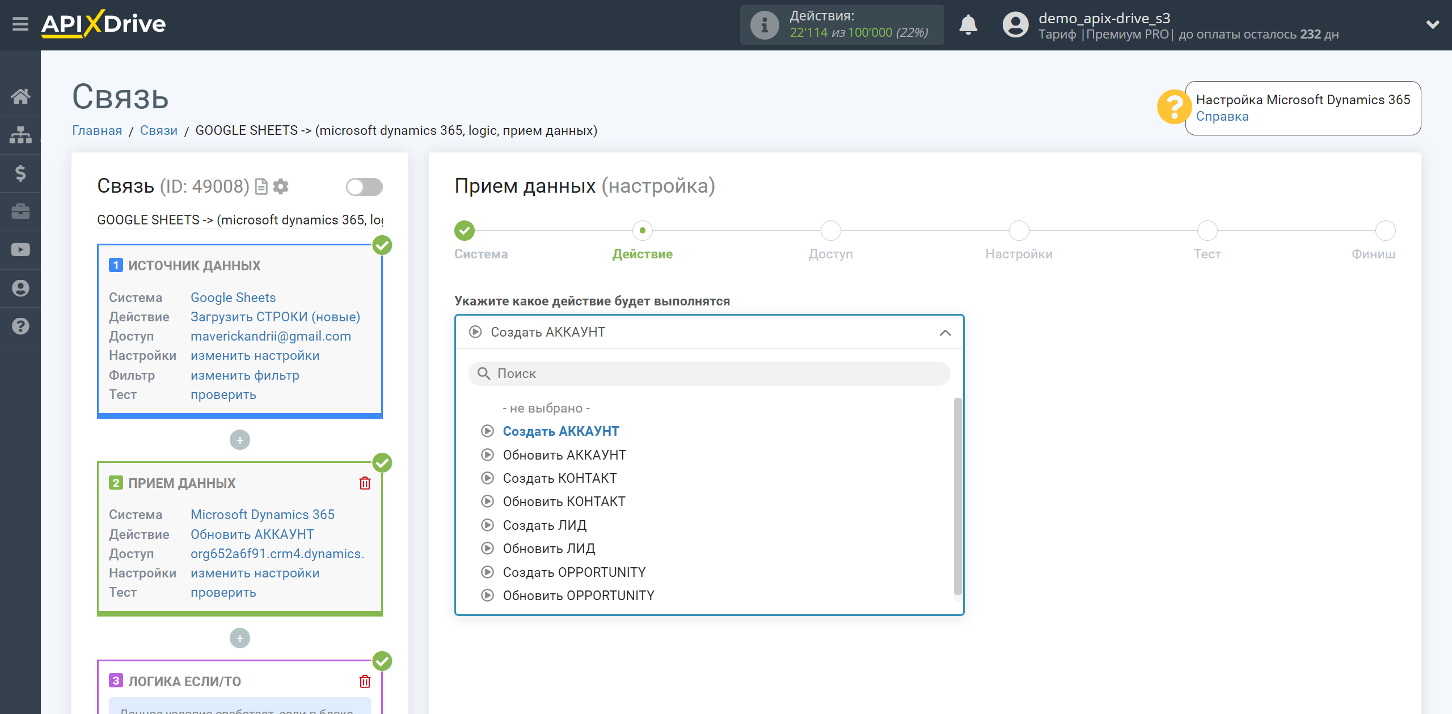The height and width of the screenshot is (714, 1452).
Task: Click maverickandrii@gmail.com access link
Action: 271,336
